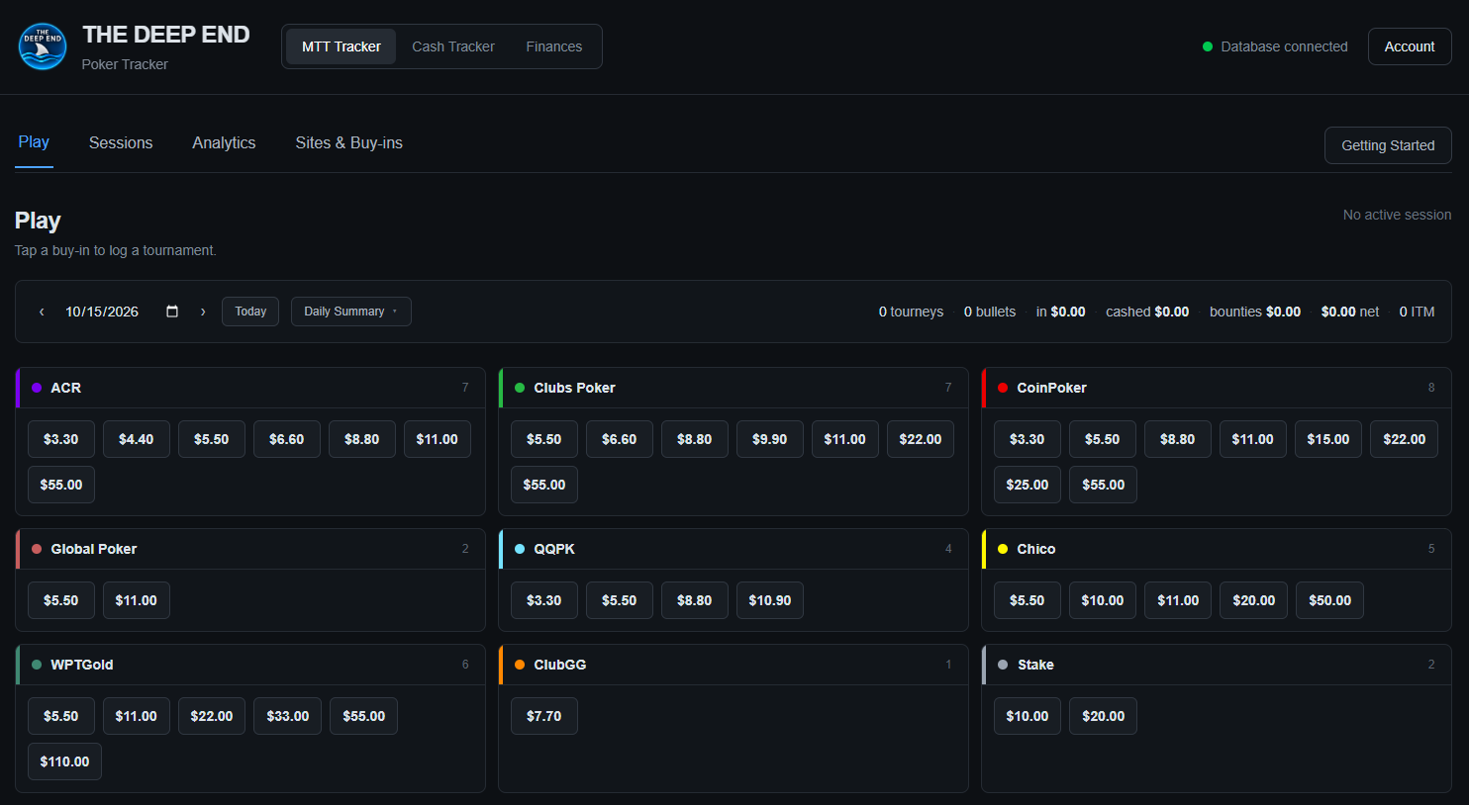Image resolution: width=1469 pixels, height=805 pixels.
Task: Open the Daily Summary dropdown
Action: (x=351, y=312)
